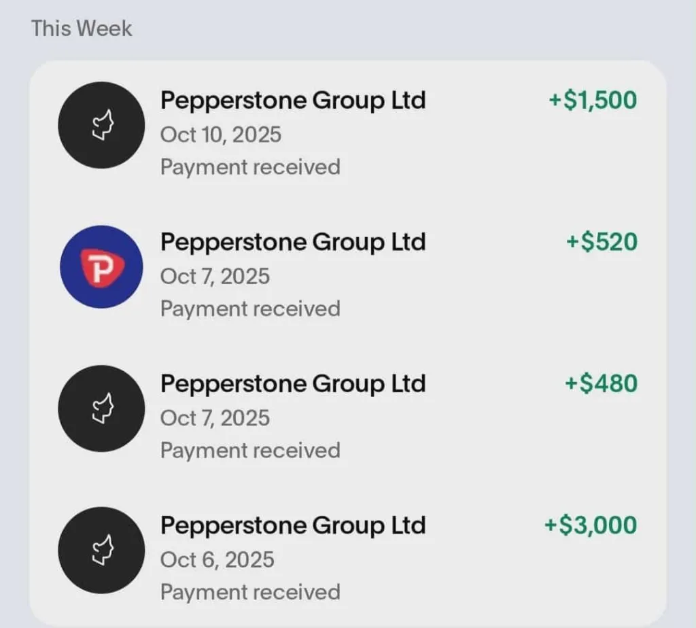Click the +$520 amount
This screenshot has width=696, height=628.
(602, 241)
